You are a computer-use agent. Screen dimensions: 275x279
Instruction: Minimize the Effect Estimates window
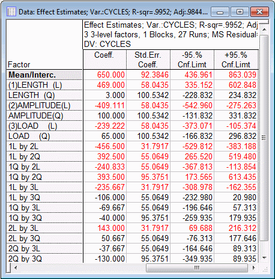click(x=220, y=12)
